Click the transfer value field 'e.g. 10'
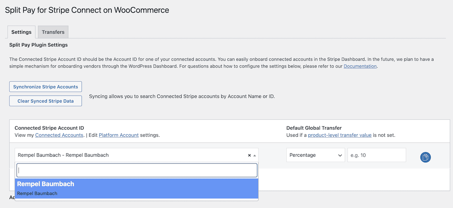This screenshot has height=208, width=453. click(x=377, y=155)
